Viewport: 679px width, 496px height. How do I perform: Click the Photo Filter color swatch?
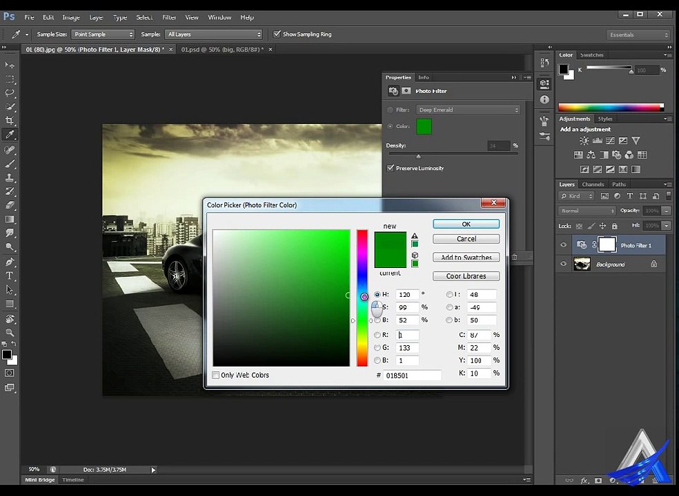[424, 126]
